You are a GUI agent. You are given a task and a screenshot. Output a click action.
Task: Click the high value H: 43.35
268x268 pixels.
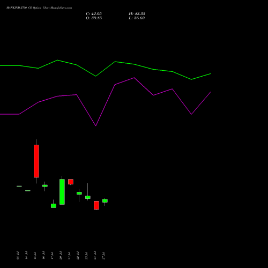click(x=137, y=14)
